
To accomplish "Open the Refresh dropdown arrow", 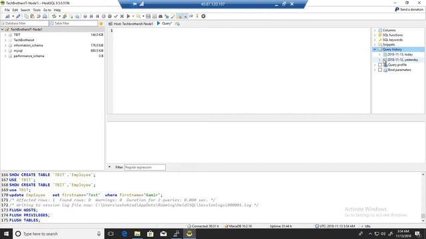I will [59, 16].
